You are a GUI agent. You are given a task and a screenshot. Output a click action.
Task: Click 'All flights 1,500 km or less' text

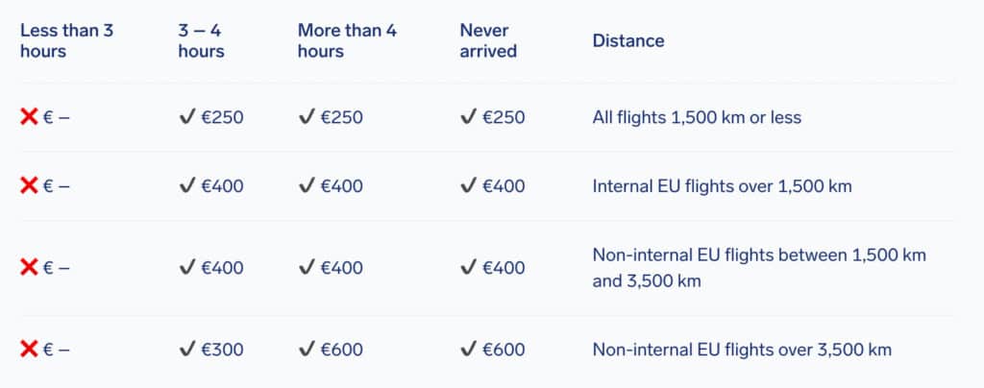click(697, 117)
